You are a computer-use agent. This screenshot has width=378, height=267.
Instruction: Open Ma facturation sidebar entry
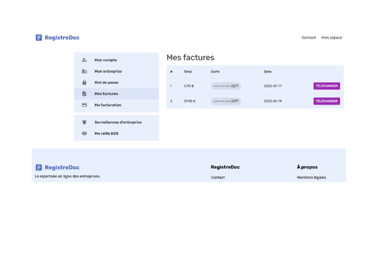[x=116, y=105]
